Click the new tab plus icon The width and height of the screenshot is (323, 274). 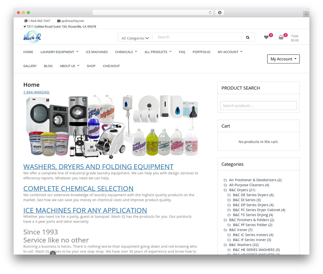click(306, 14)
